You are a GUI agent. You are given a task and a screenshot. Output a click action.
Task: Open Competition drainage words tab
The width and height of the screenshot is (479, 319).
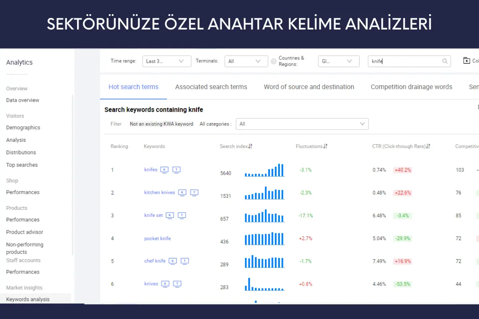pos(411,87)
